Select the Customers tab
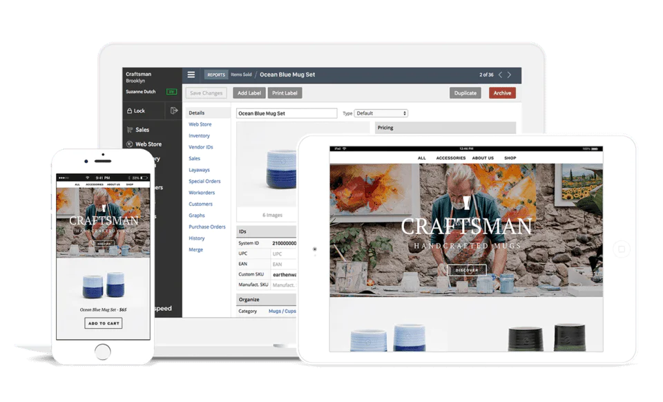 coord(200,204)
